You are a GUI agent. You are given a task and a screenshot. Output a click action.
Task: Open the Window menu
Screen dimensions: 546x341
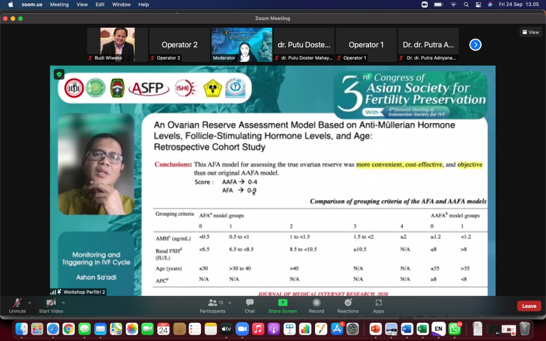121,5
